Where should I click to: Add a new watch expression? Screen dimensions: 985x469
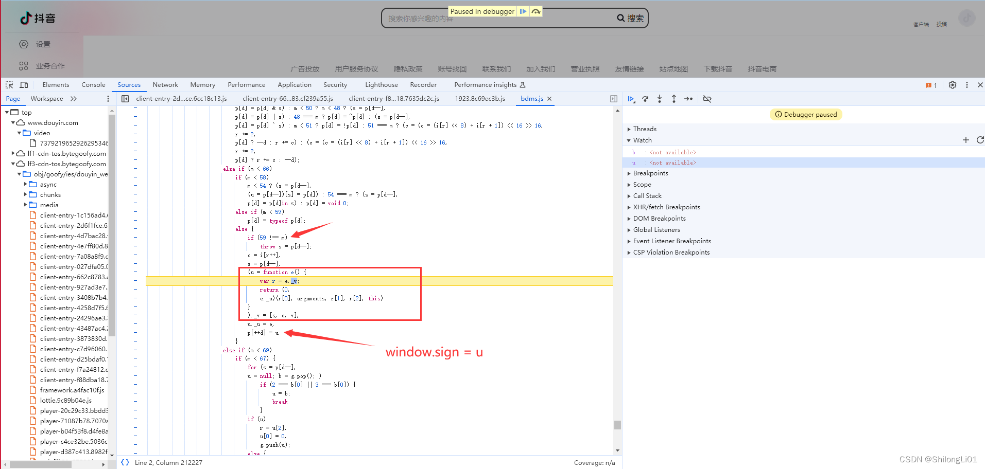pyautogui.click(x=966, y=140)
